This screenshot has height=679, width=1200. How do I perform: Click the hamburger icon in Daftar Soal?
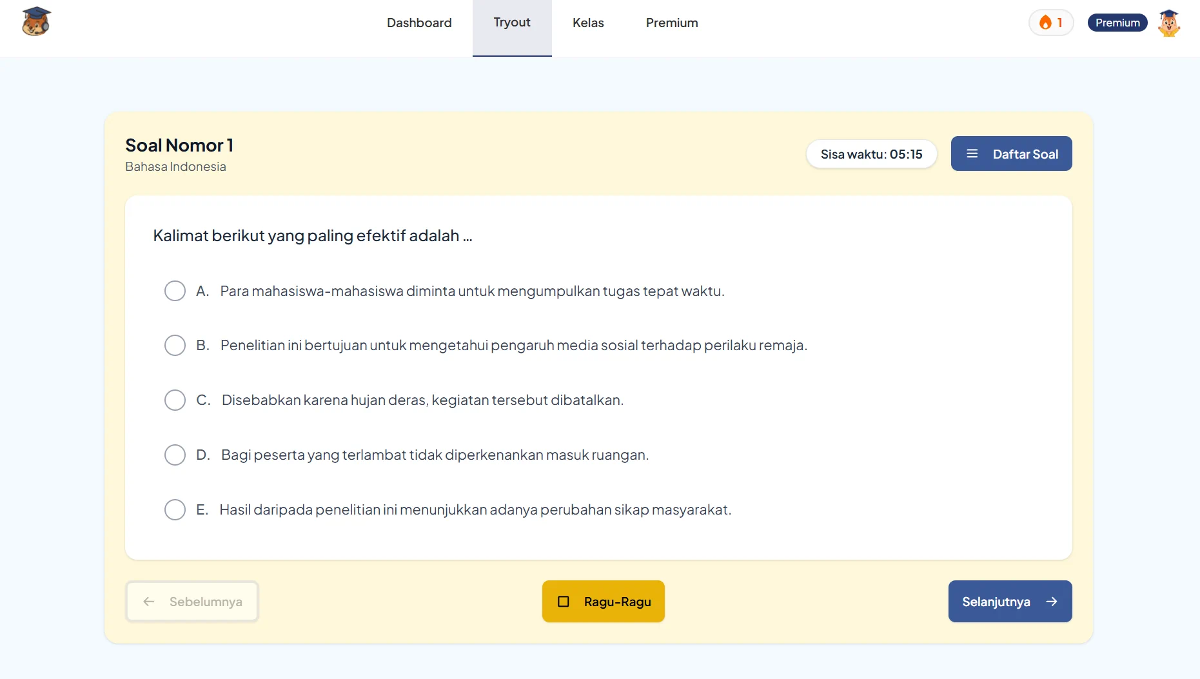point(972,153)
